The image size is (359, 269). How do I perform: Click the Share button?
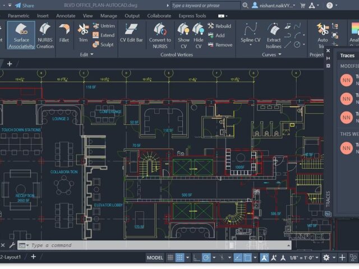point(24,5)
